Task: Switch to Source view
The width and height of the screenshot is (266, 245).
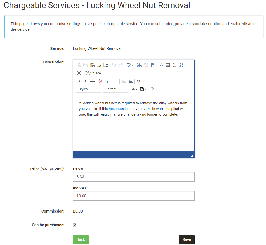Action: [x=93, y=73]
